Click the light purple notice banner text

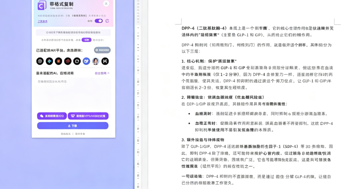tap(73, 33)
